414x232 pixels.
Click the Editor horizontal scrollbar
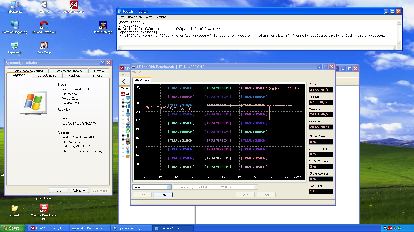click(x=257, y=48)
